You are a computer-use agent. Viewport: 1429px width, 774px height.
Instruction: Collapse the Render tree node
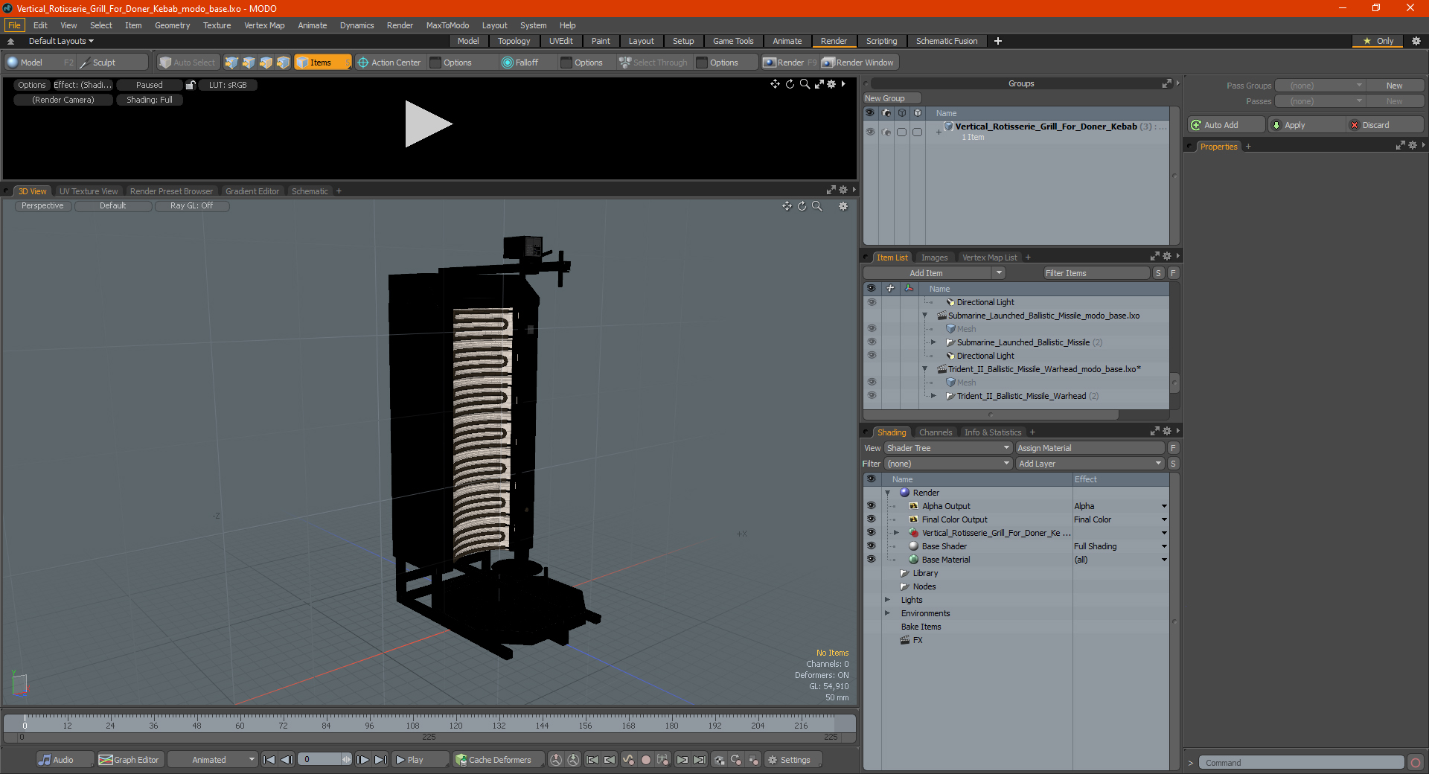pyautogui.click(x=887, y=493)
